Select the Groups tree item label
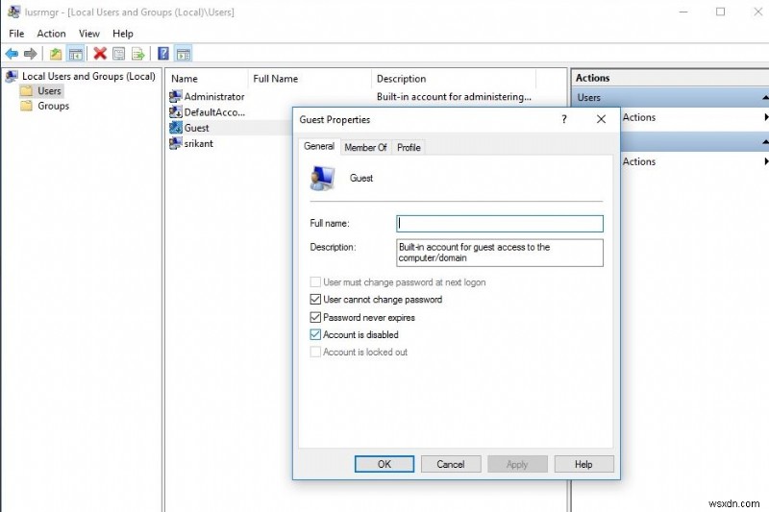The image size is (769, 512). [54, 106]
